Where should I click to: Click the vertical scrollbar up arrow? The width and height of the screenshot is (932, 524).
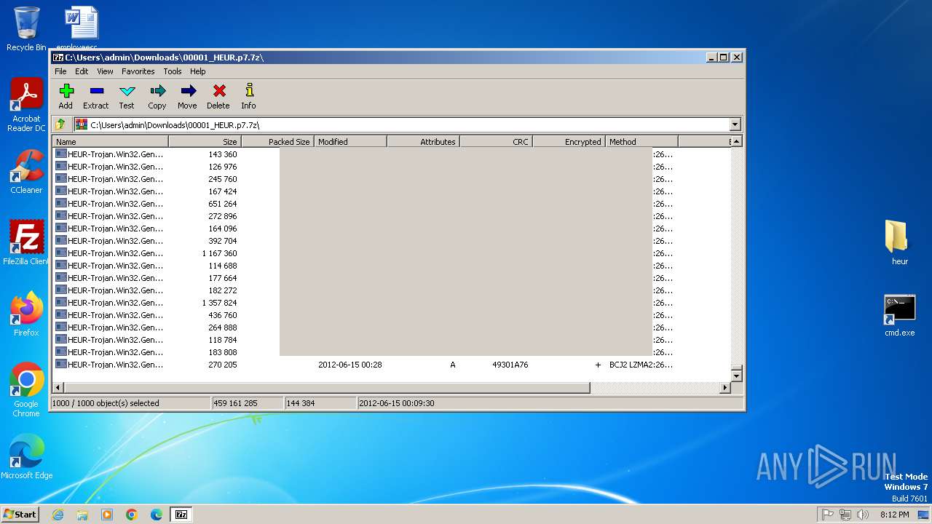736,142
